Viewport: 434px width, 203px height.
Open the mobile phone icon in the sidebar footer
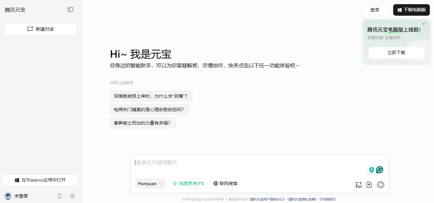[x=59, y=196]
